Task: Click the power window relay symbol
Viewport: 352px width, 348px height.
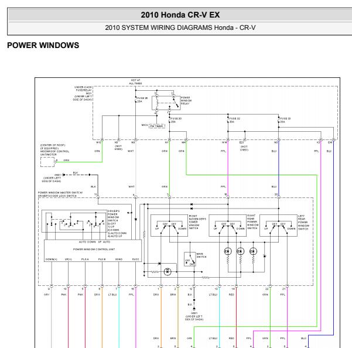Action: point(166,103)
